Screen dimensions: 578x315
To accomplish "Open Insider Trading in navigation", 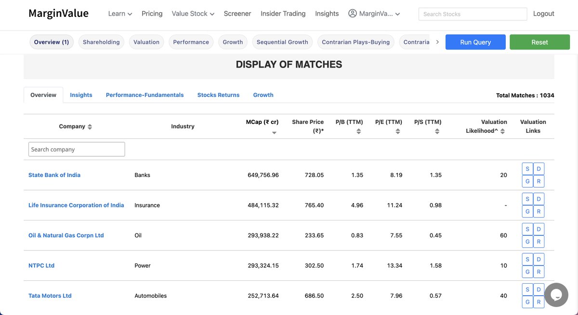I will point(283,14).
